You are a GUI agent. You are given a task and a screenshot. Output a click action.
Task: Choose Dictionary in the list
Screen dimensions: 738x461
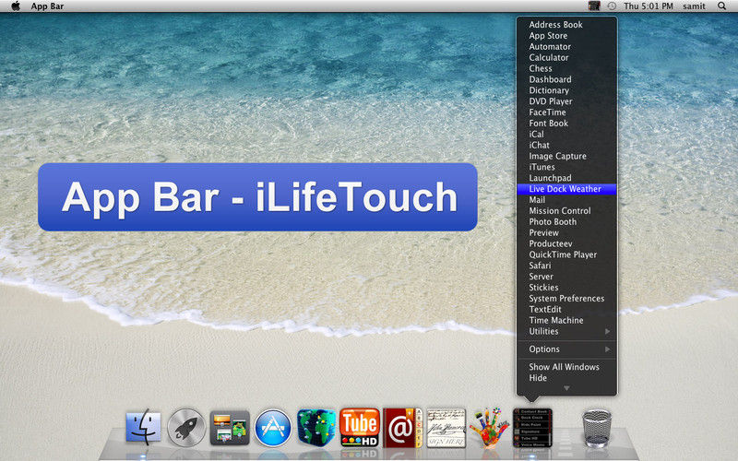pos(566,90)
